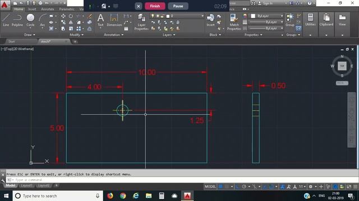Click the Undo arrow in quick access toolbar
Viewport: 359px width, 201px height.
pos(47,3)
